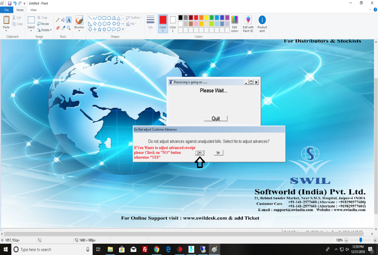
Task: Switch to the View tab
Action: click(x=33, y=10)
